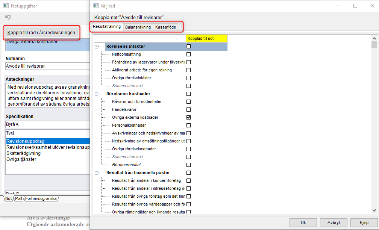
Task: Click into the Notnamn text field
Action: tap(47, 66)
